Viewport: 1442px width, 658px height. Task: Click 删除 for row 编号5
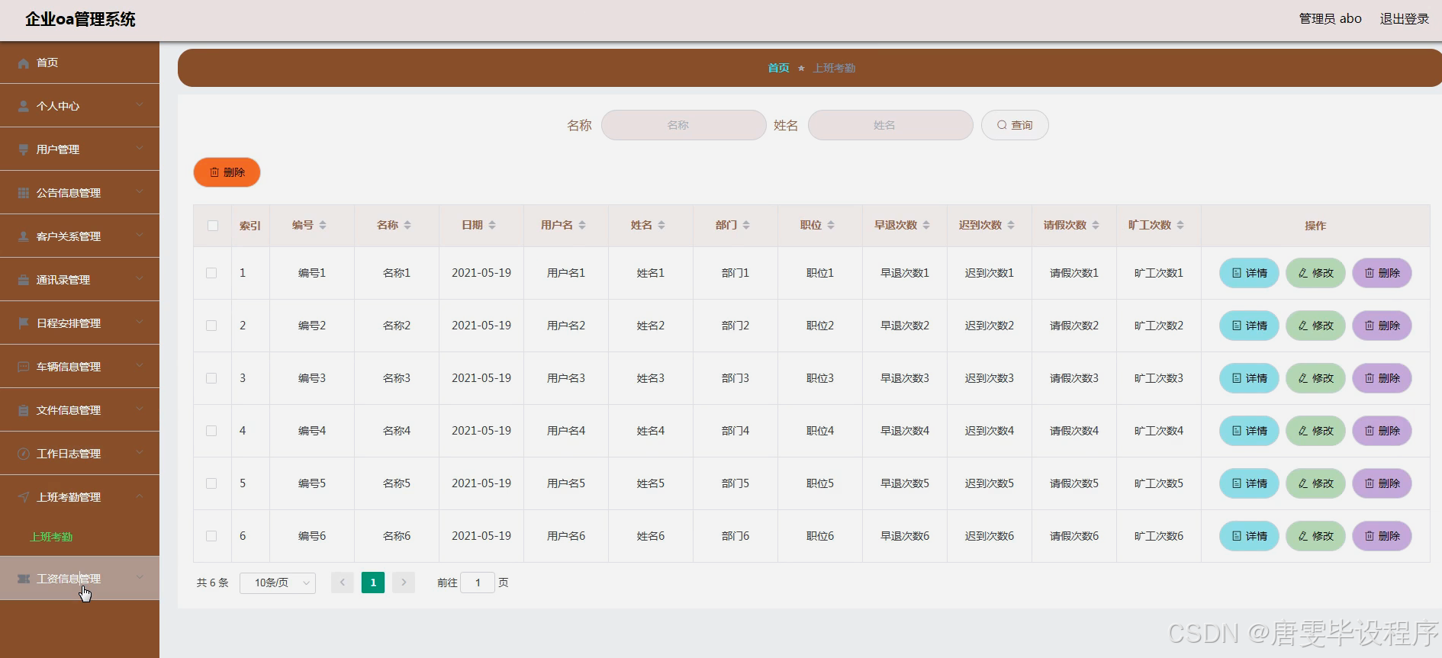1382,483
